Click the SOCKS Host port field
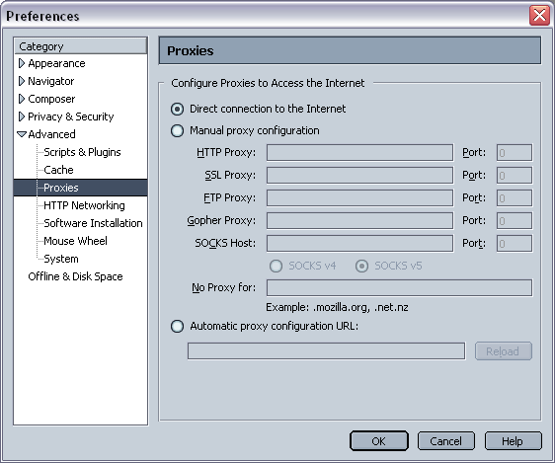 [x=515, y=244]
